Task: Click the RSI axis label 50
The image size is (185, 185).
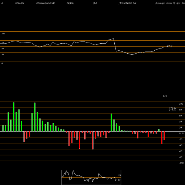Action: point(3,48)
